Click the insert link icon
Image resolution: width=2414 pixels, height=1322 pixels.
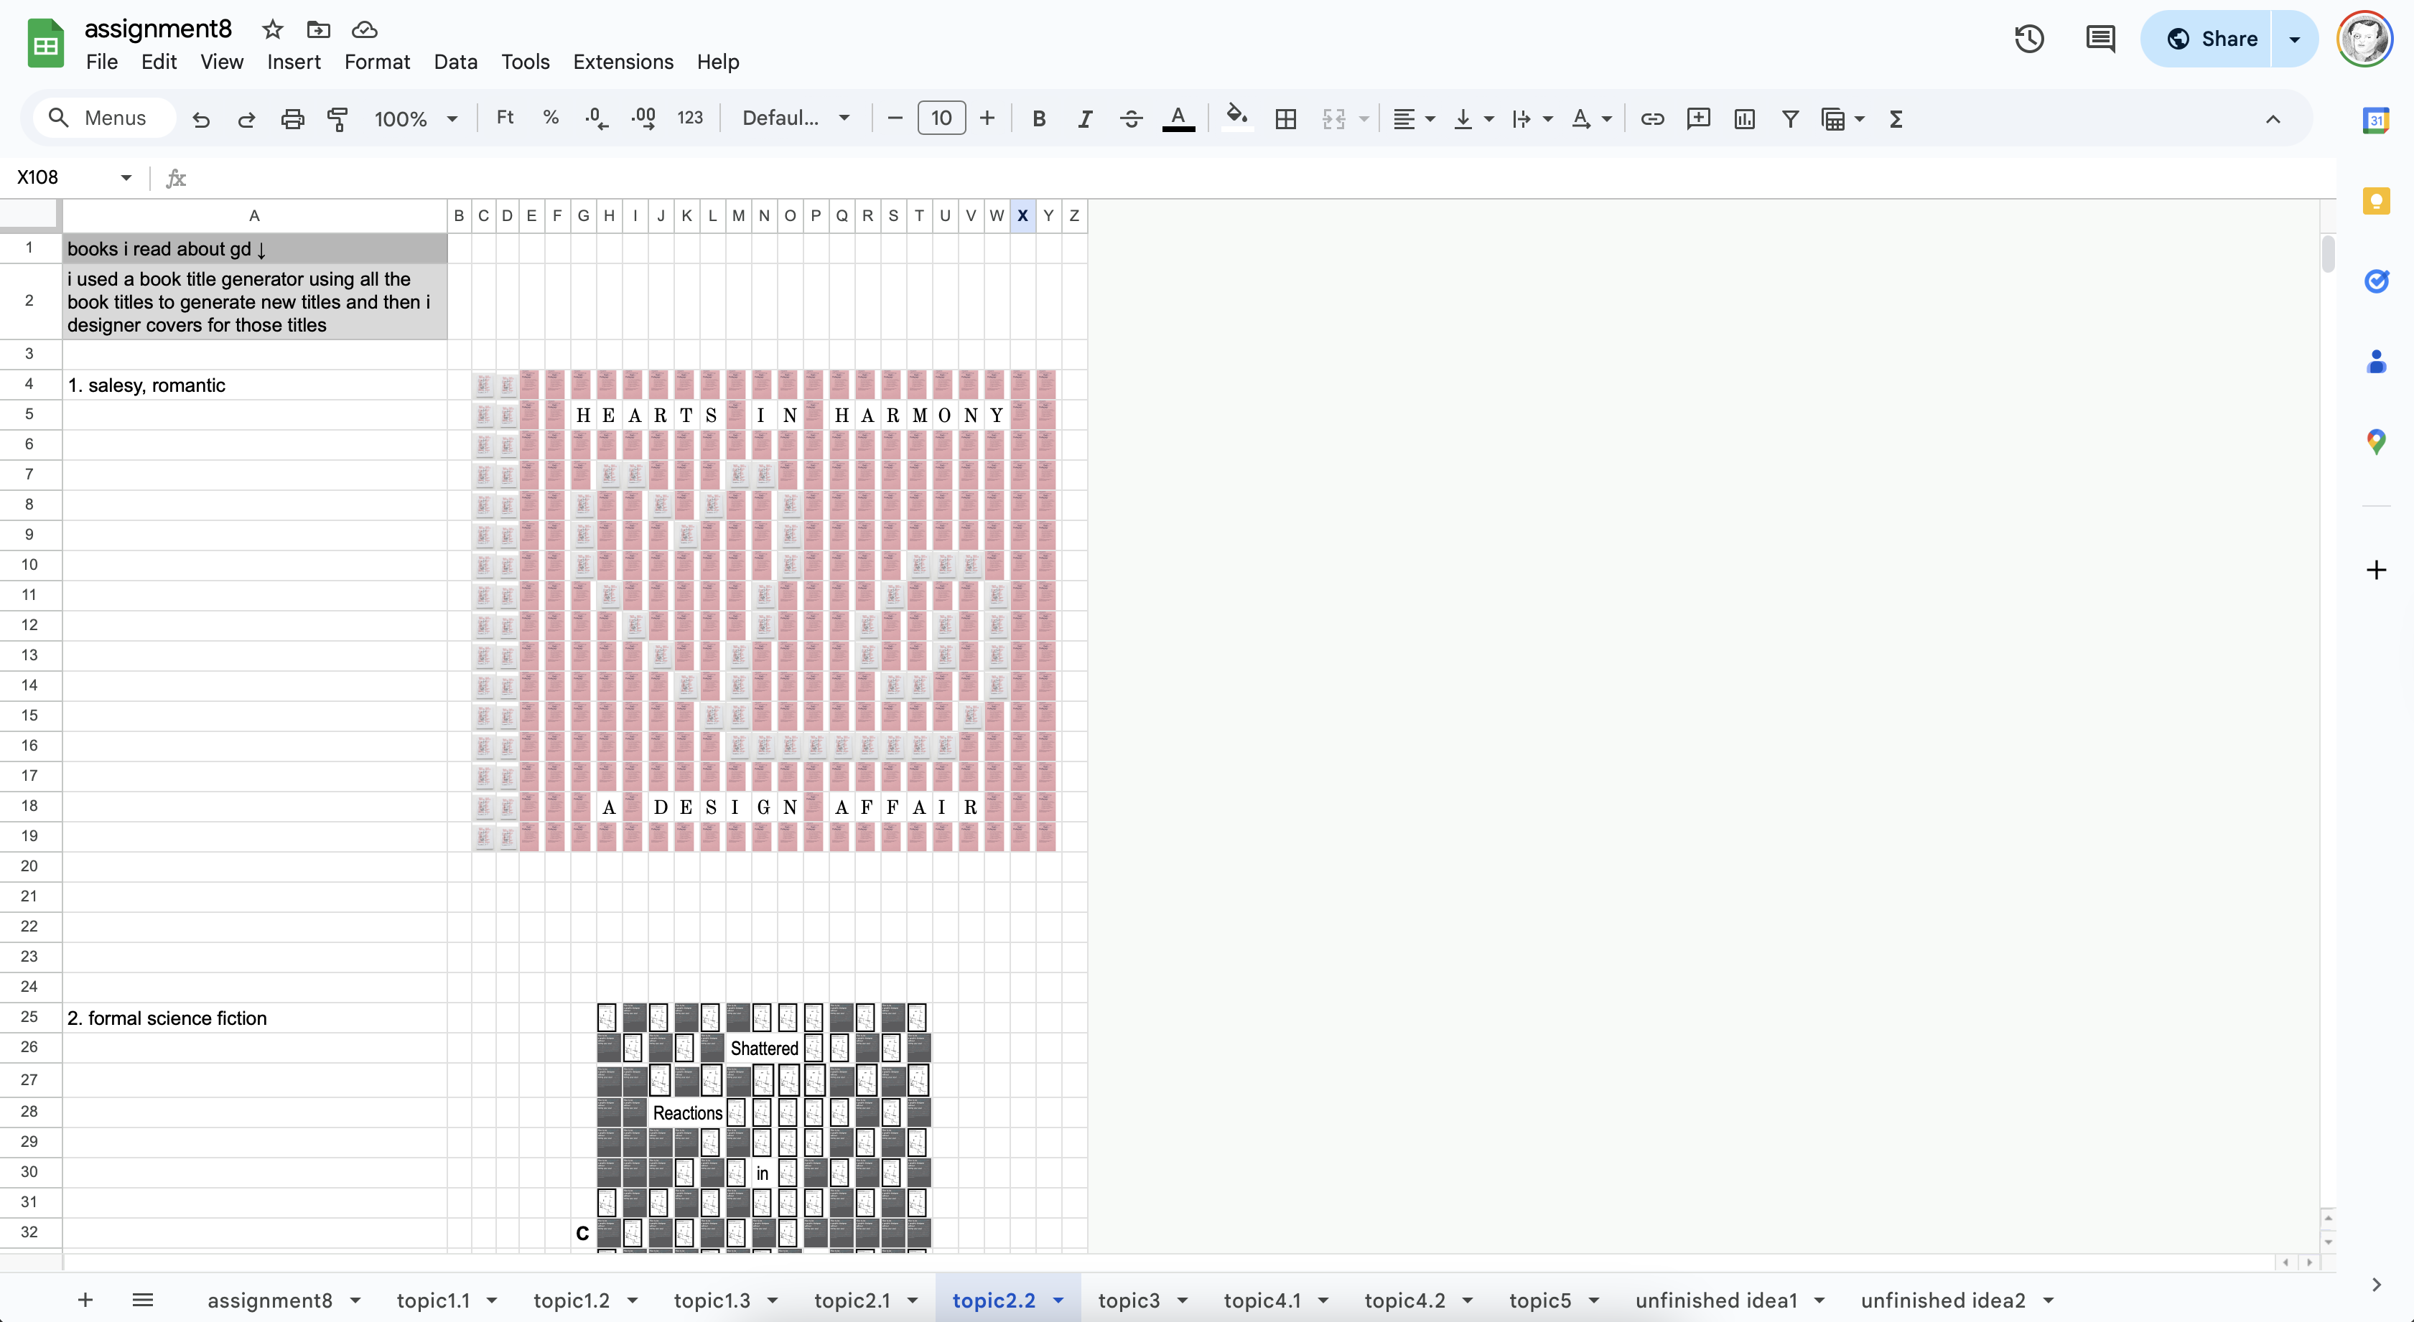1652,119
